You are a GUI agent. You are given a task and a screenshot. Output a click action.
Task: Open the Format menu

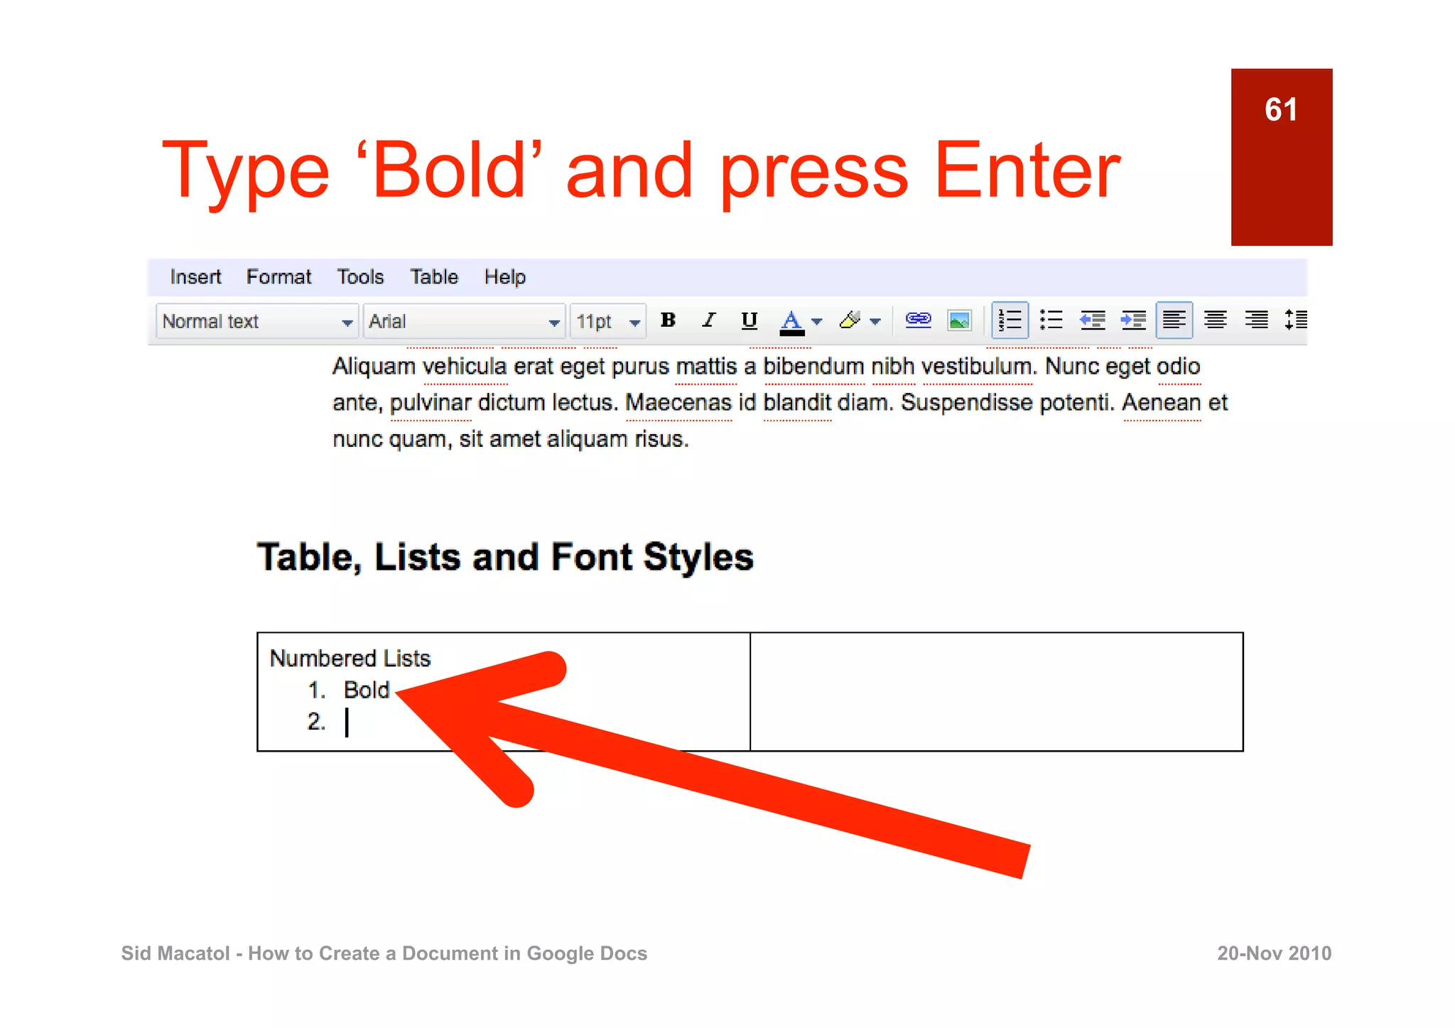coord(278,277)
